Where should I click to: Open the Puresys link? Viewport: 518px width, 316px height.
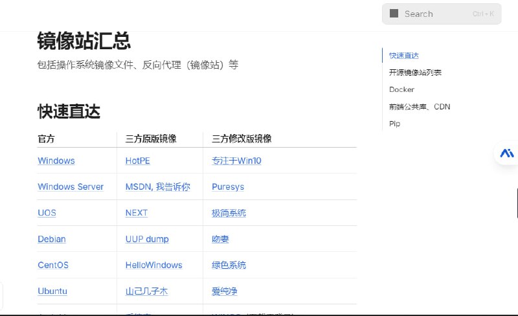coord(228,186)
